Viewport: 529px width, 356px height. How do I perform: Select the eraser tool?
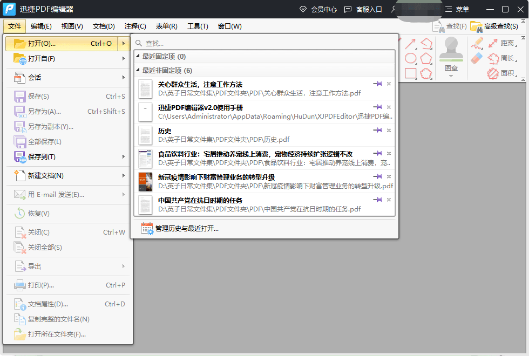477,58
